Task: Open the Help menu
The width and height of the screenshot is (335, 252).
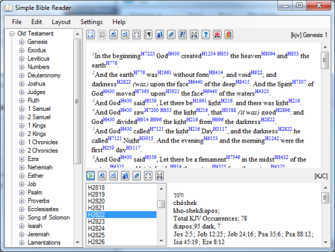Action: coord(119,22)
